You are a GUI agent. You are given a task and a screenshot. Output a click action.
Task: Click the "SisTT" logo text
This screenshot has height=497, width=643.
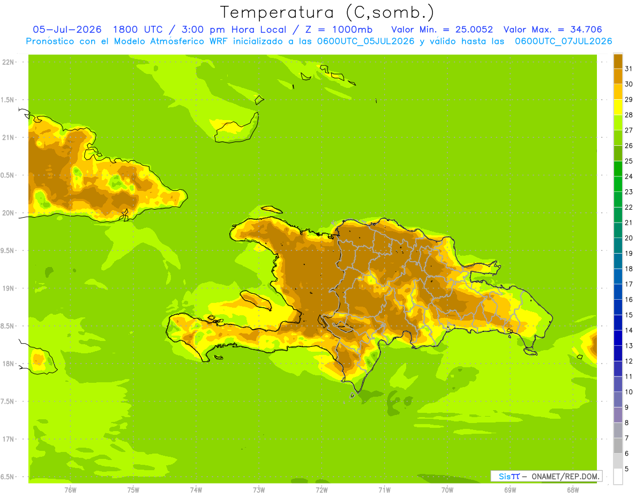coord(509,476)
